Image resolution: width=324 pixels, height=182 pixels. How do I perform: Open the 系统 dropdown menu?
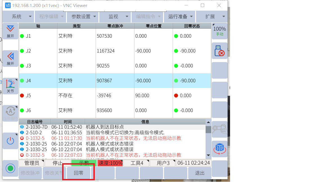tap(18, 17)
